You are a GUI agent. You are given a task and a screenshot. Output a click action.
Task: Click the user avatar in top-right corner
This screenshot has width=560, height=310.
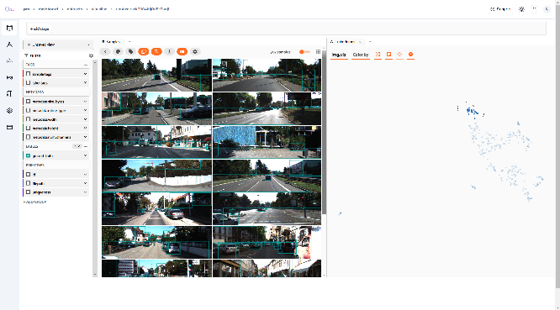tap(547, 9)
